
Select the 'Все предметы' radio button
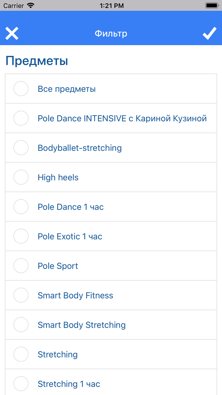21,89
